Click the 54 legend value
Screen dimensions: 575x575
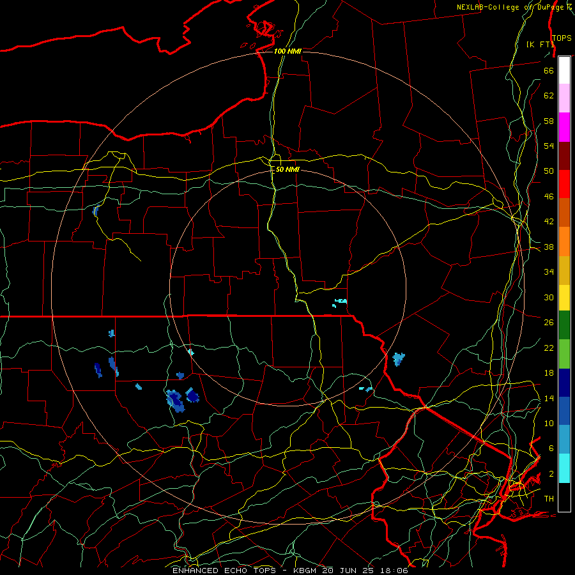click(x=549, y=146)
